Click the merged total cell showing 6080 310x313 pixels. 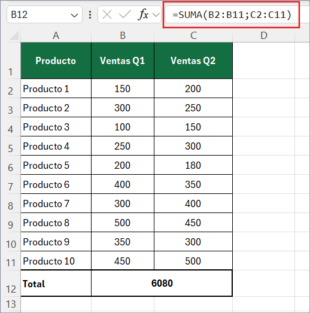pyautogui.click(x=162, y=283)
